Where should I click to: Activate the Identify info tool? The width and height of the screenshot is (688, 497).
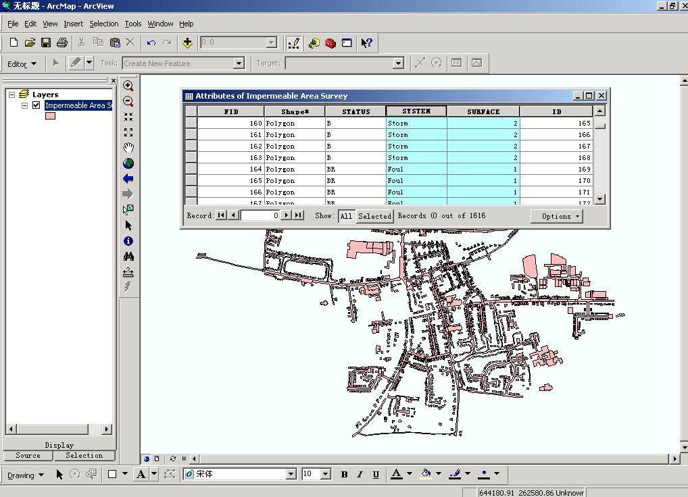pyautogui.click(x=128, y=241)
